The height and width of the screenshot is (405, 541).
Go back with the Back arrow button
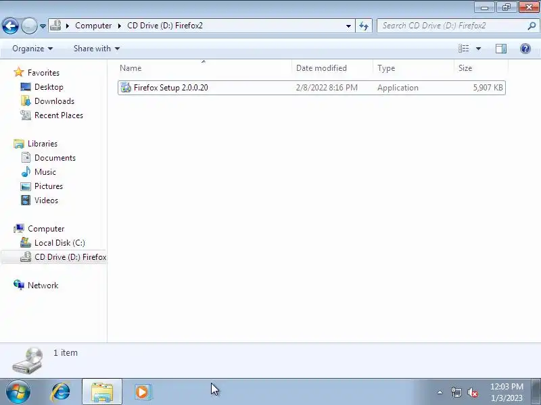coord(10,26)
